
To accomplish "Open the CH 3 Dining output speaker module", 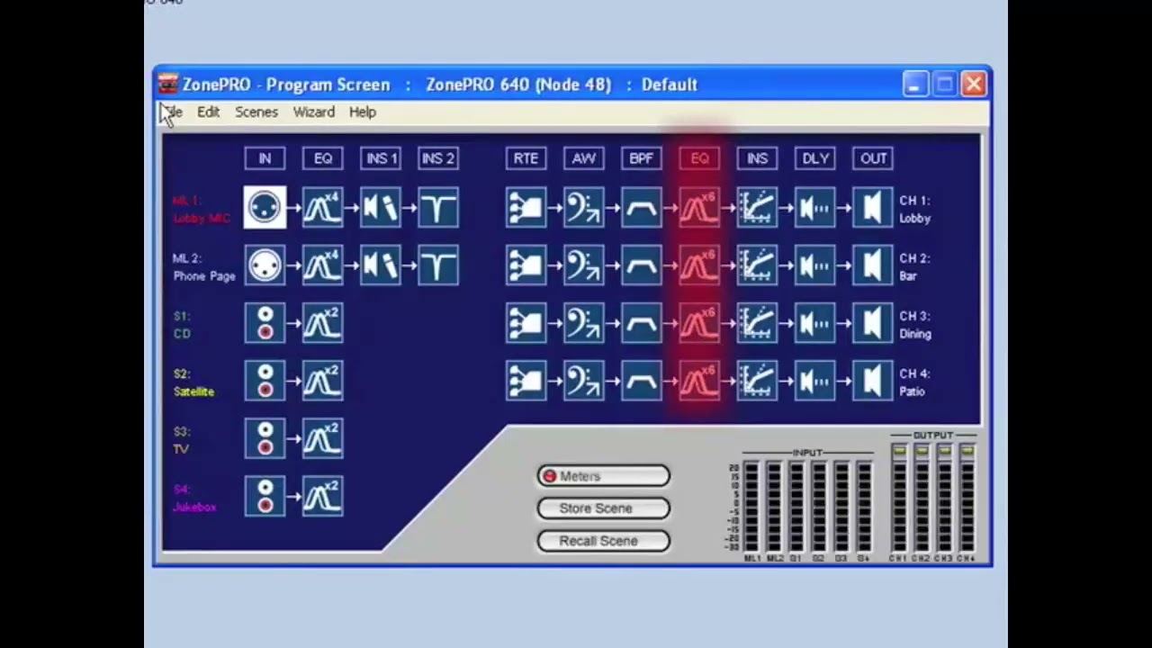I will [x=872, y=323].
